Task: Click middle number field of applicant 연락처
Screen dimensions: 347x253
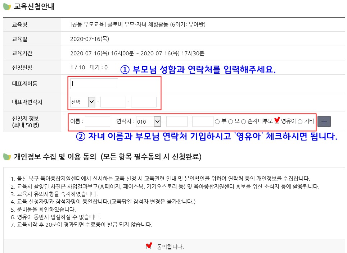Action: click(x=177, y=121)
